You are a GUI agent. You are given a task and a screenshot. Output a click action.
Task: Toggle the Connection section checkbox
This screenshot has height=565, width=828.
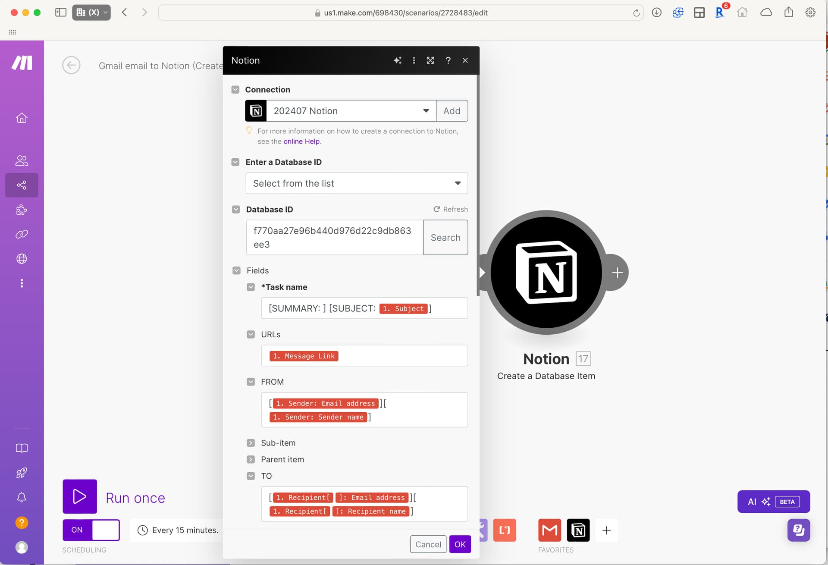click(235, 90)
